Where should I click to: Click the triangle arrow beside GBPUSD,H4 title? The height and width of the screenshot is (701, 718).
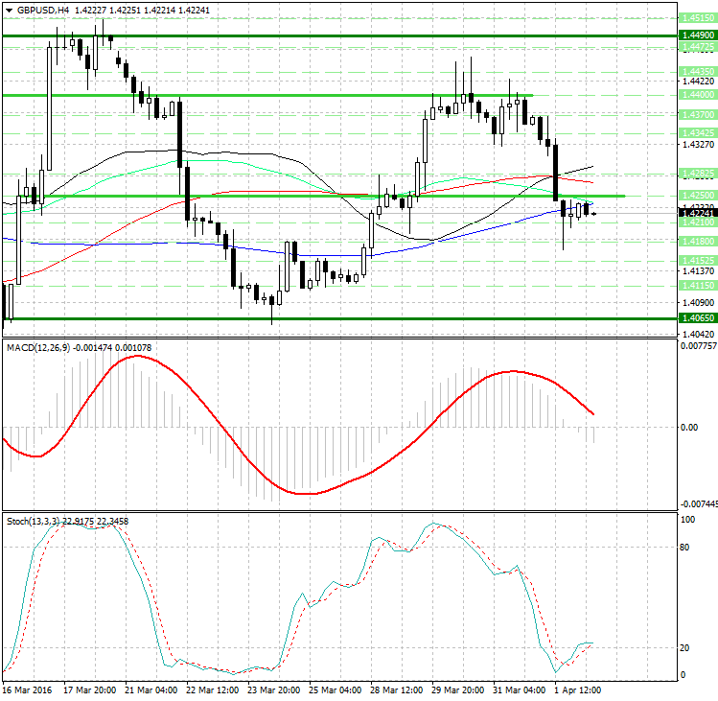(x=10, y=10)
